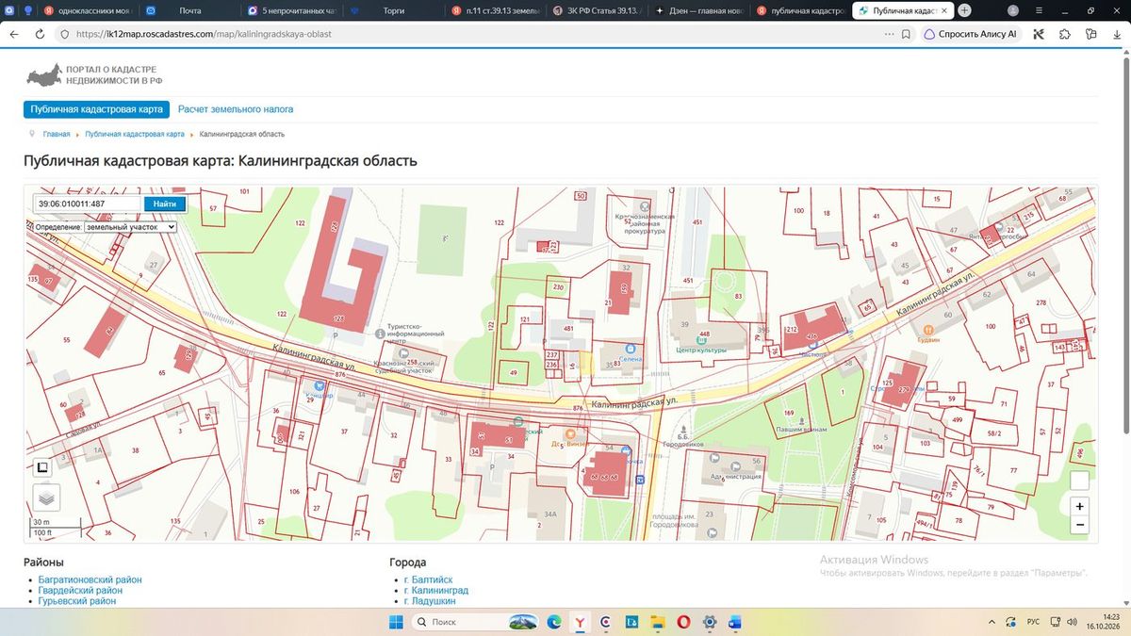
Task: Zoom in the cadastral map
Action: pyautogui.click(x=1080, y=506)
